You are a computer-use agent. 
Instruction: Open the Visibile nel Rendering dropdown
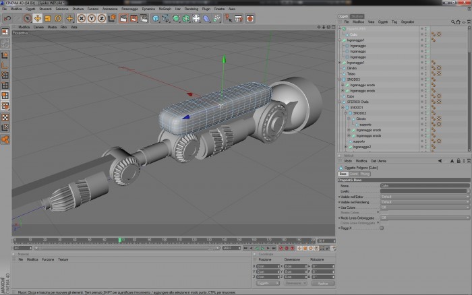(x=425, y=202)
